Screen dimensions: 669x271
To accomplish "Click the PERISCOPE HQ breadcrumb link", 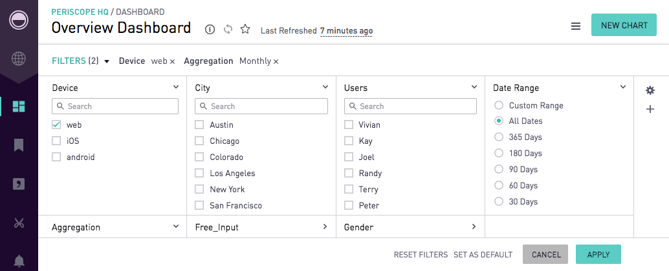I will [80, 12].
